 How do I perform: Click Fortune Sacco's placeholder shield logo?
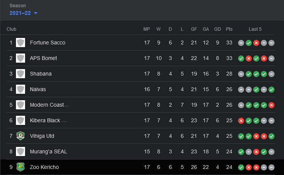click(21, 43)
